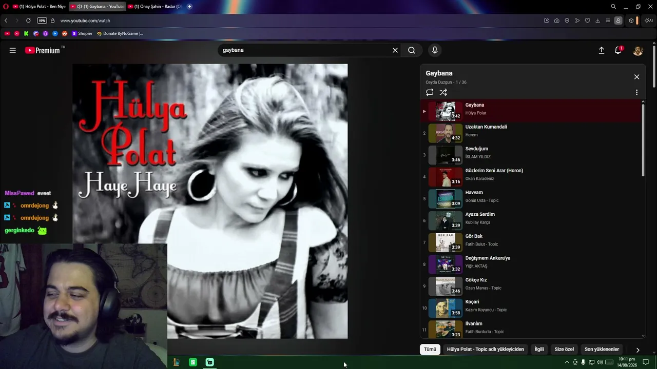Show hidden system tray icons
657x369 pixels.
click(567, 362)
